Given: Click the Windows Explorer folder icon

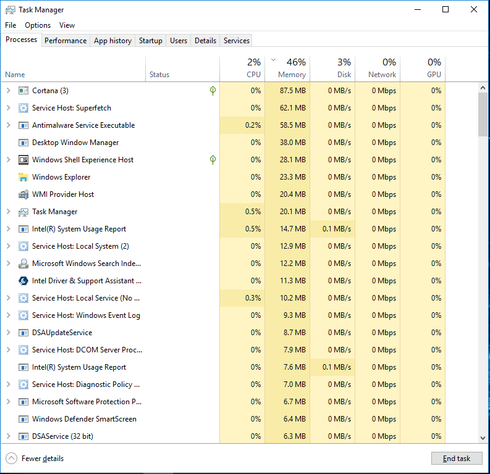Looking at the screenshot, I should point(23,177).
